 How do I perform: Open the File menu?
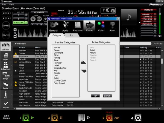4,4
